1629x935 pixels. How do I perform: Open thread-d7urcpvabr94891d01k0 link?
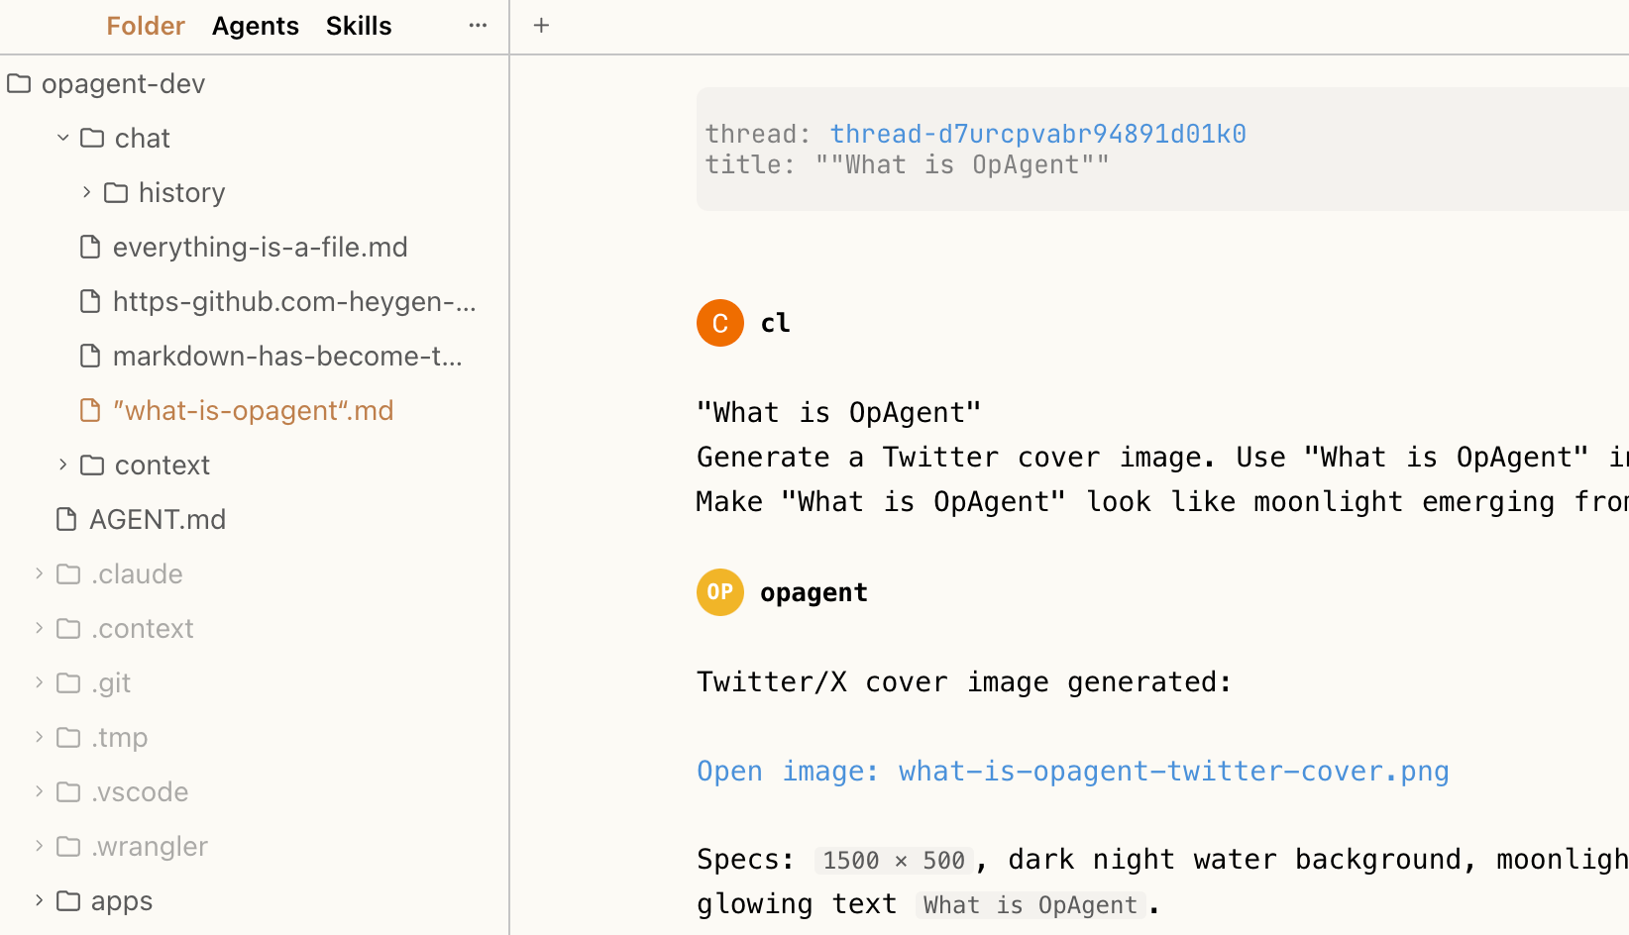[x=1037, y=134]
